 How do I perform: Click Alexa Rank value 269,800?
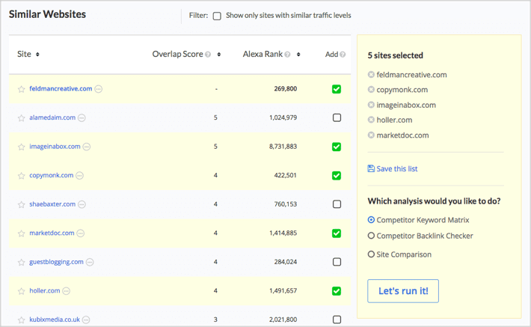point(286,89)
